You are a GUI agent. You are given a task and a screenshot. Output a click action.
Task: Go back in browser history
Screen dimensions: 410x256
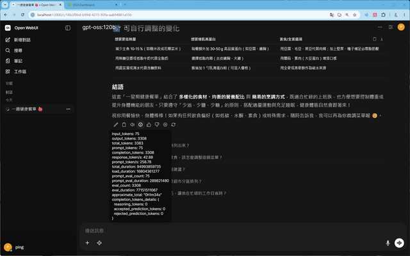click(x=6, y=15)
